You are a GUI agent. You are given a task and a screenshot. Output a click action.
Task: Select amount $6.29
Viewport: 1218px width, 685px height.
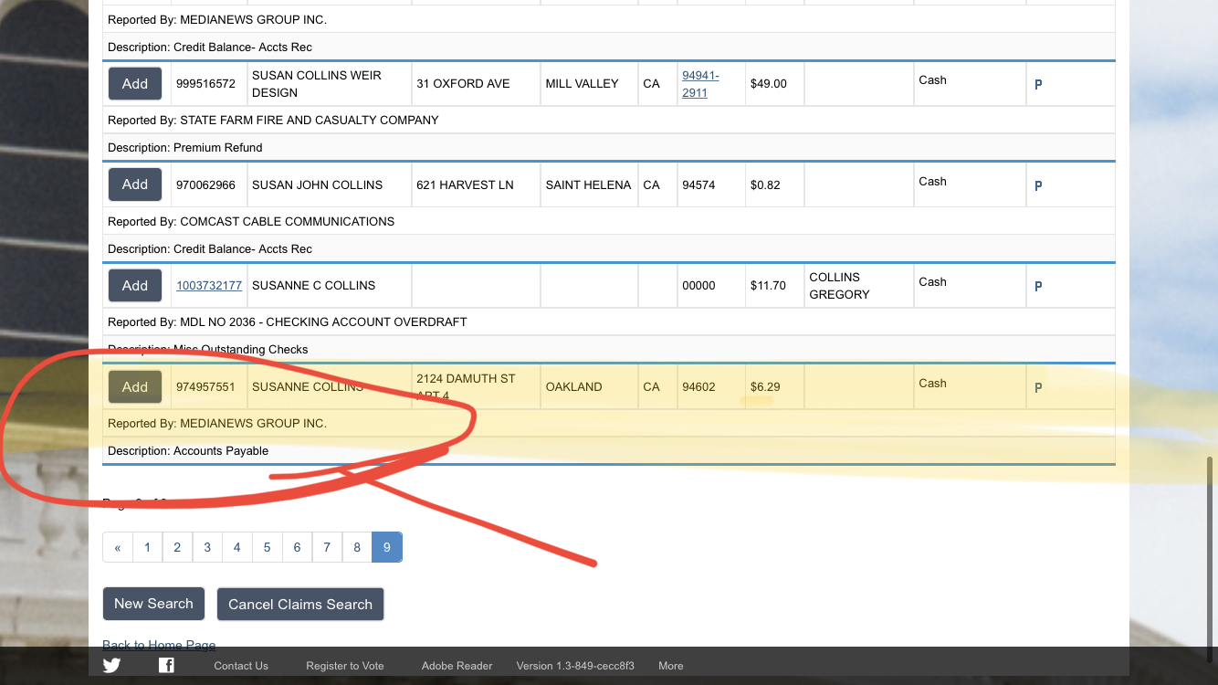765,386
